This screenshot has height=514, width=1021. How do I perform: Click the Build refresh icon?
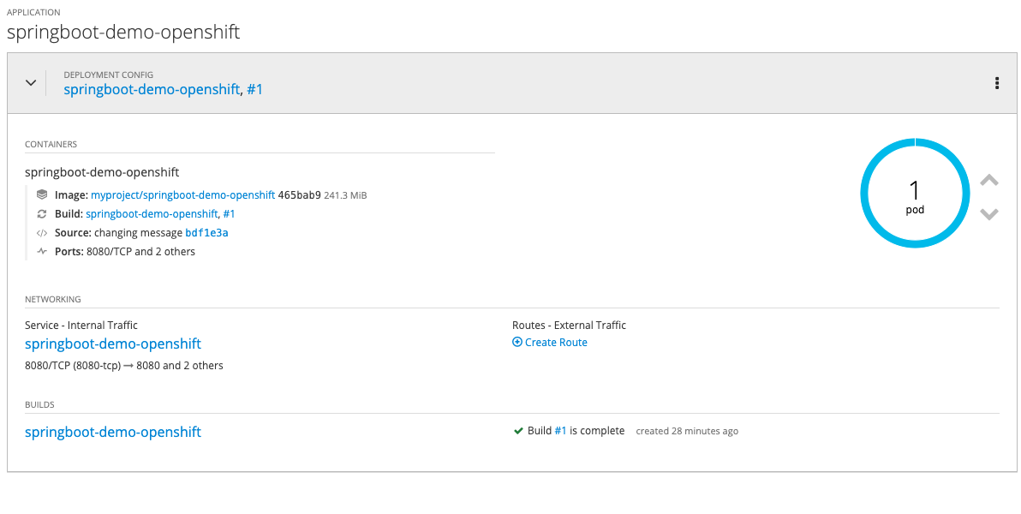coord(42,214)
